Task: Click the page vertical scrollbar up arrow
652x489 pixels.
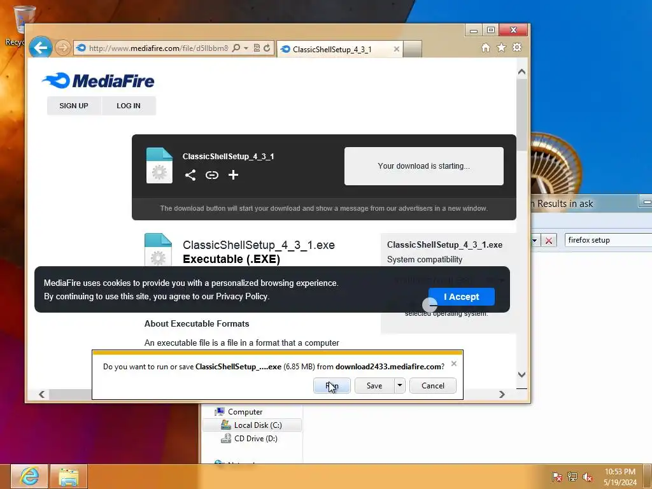Action: click(522, 72)
